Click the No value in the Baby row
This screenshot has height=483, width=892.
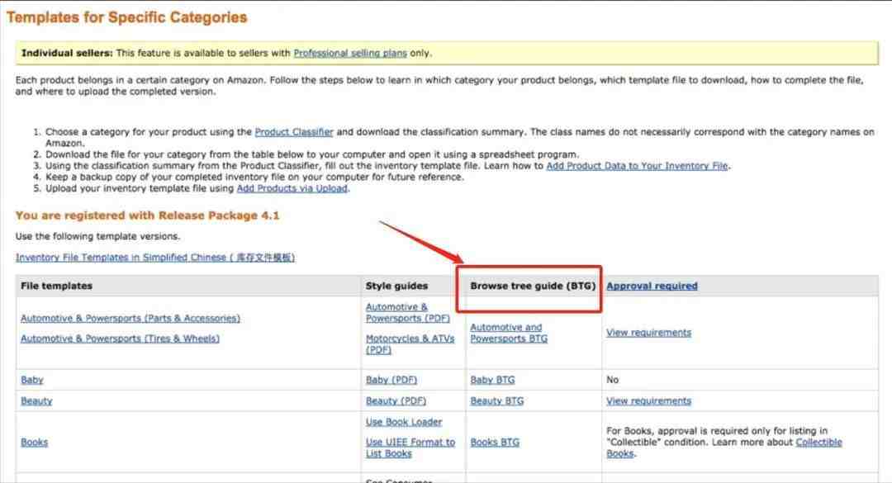[612, 380]
